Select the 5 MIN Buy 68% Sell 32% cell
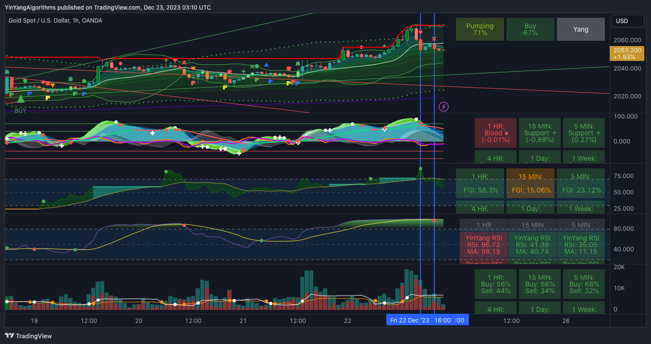This screenshot has height=344, width=651. click(x=584, y=284)
